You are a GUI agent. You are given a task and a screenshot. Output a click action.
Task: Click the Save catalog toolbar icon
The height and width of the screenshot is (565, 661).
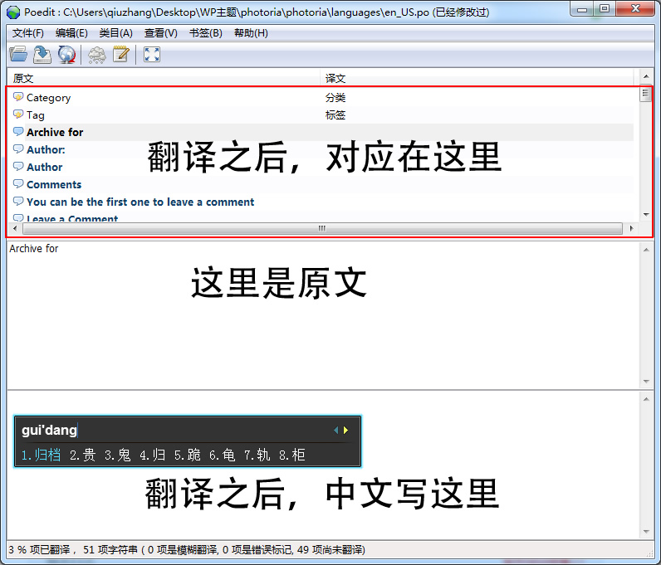click(42, 55)
